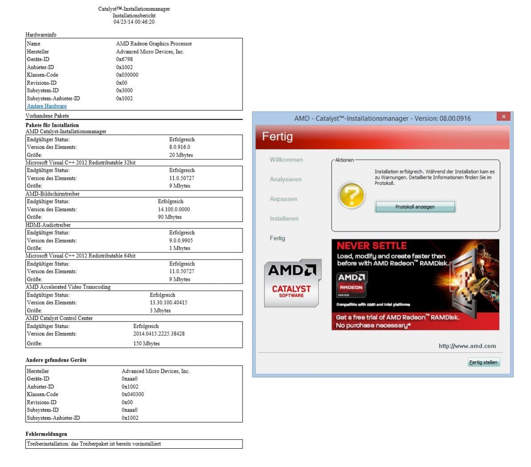Screen dimensions: 531x467
Task: Click the red Fertig header title
Action: pyautogui.click(x=277, y=136)
